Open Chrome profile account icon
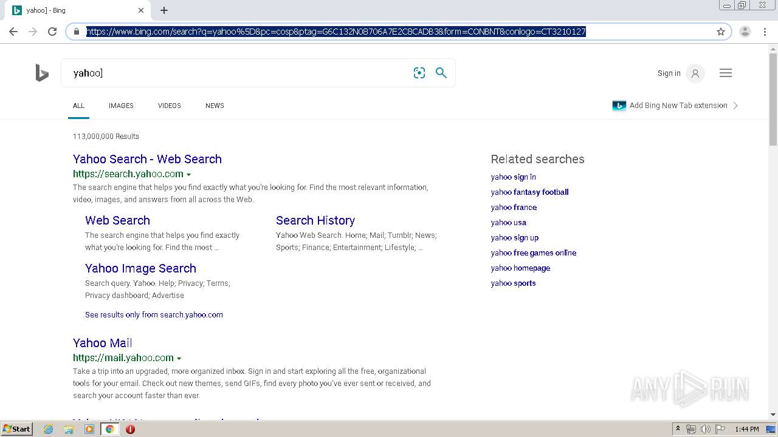 (x=745, y=32)
